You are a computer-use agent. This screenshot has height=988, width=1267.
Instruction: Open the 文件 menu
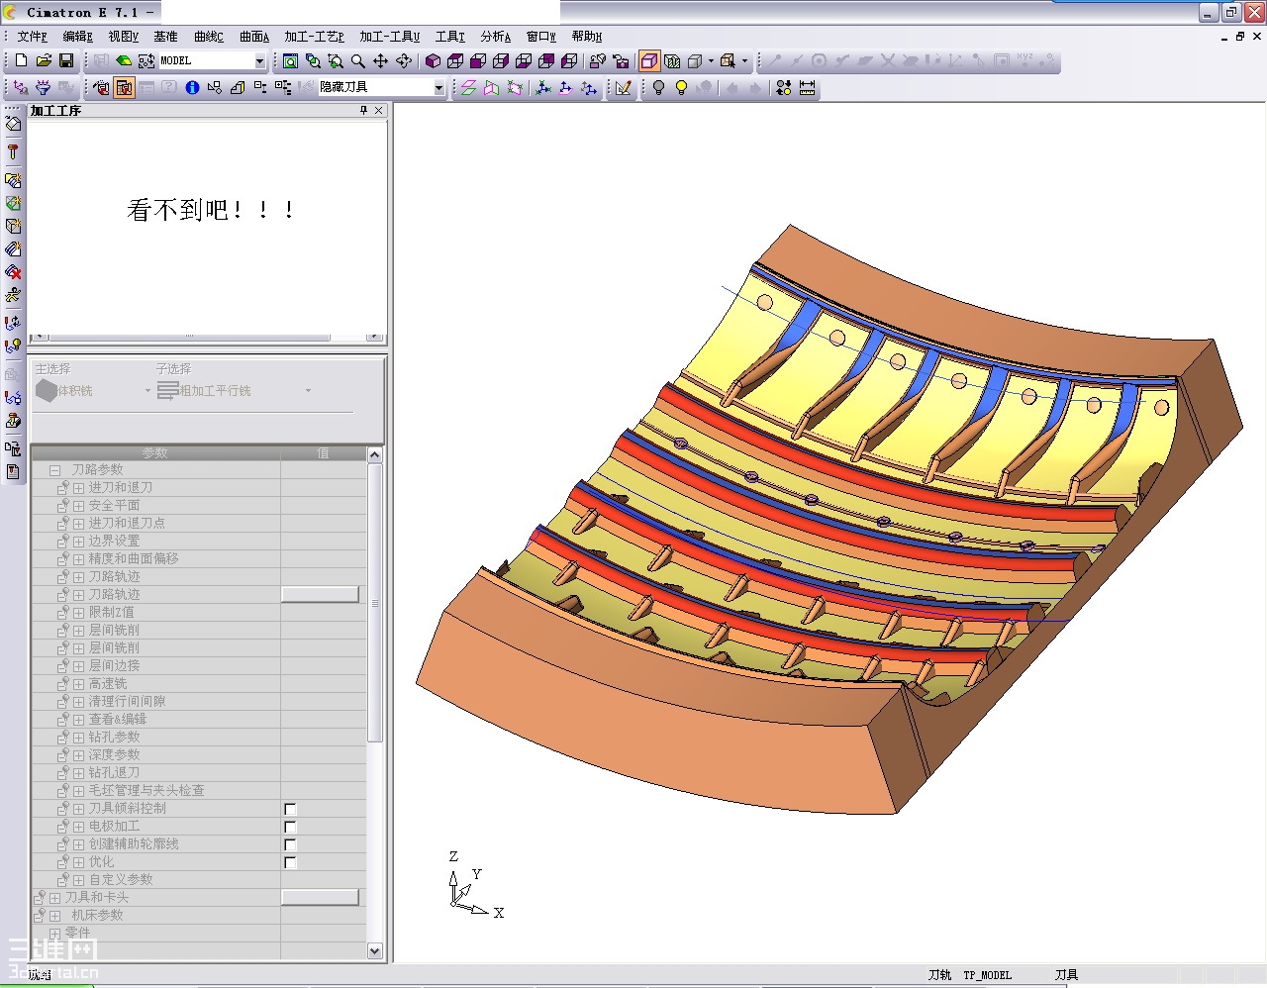[32, 37]
